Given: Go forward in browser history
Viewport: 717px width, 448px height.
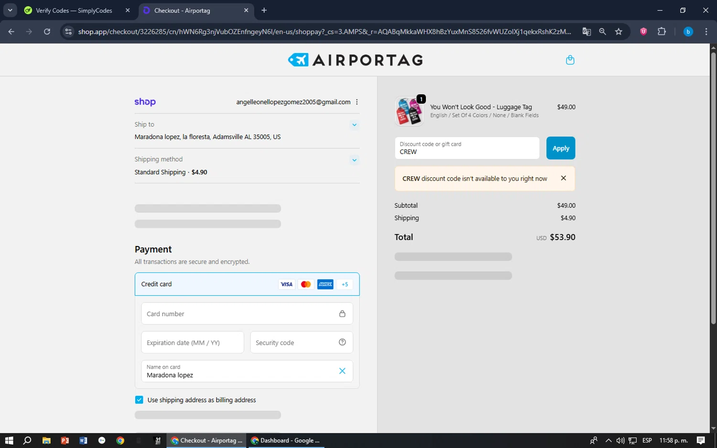Looking at the screenshot, I should [29, 32].
